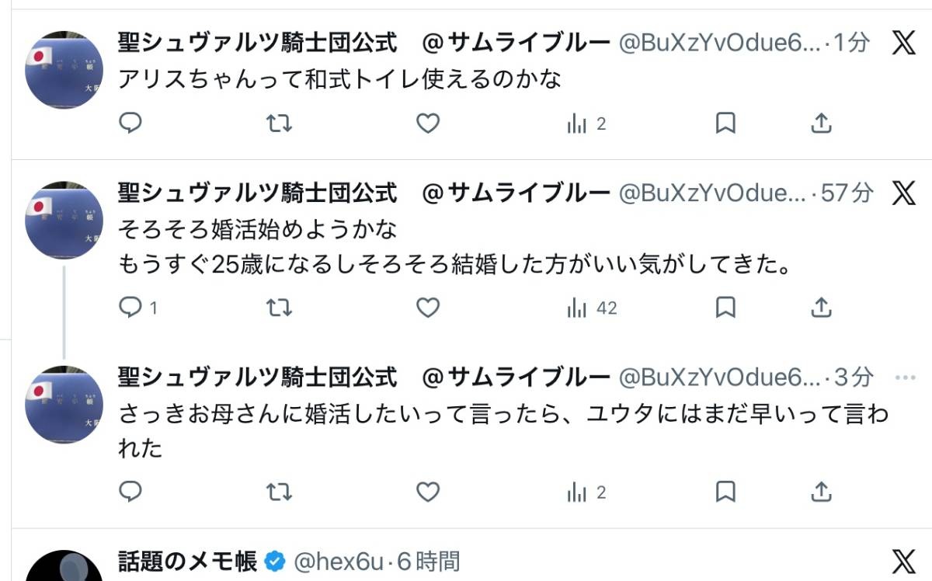932x581 pixels.
Task: Share the 婚活始めようかな tweet
Action: (x=822, y=308)
